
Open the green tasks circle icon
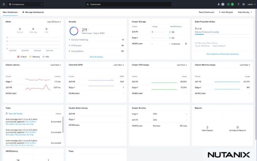click(228, 4)
